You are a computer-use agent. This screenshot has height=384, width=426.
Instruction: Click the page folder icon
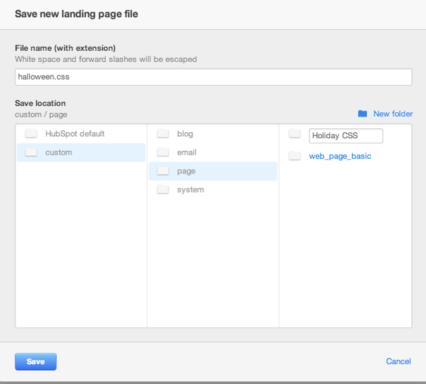[x=162, y=171]
